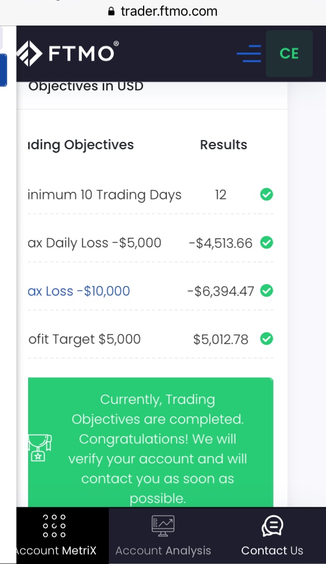Click the Max Loss green checkmark

pos(266,290)
